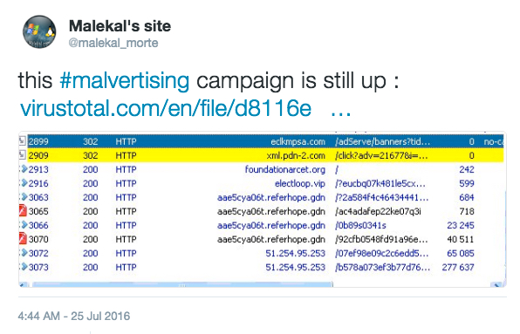Select the electloop.vip host entry
Viewport: 520px width, 334px height.
click(x=300, y=183)
